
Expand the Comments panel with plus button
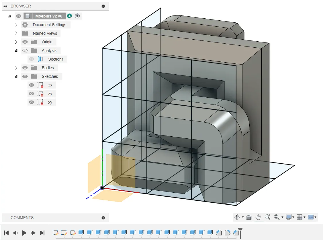103,218
